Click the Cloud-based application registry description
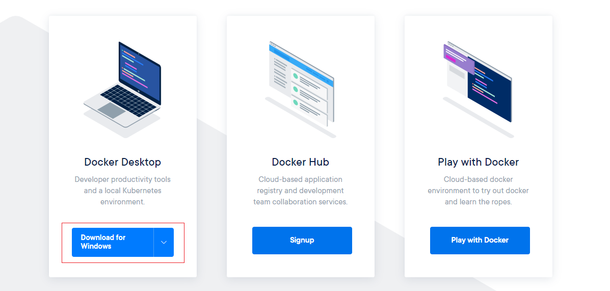610x291 pixels. tap(300, 191)
